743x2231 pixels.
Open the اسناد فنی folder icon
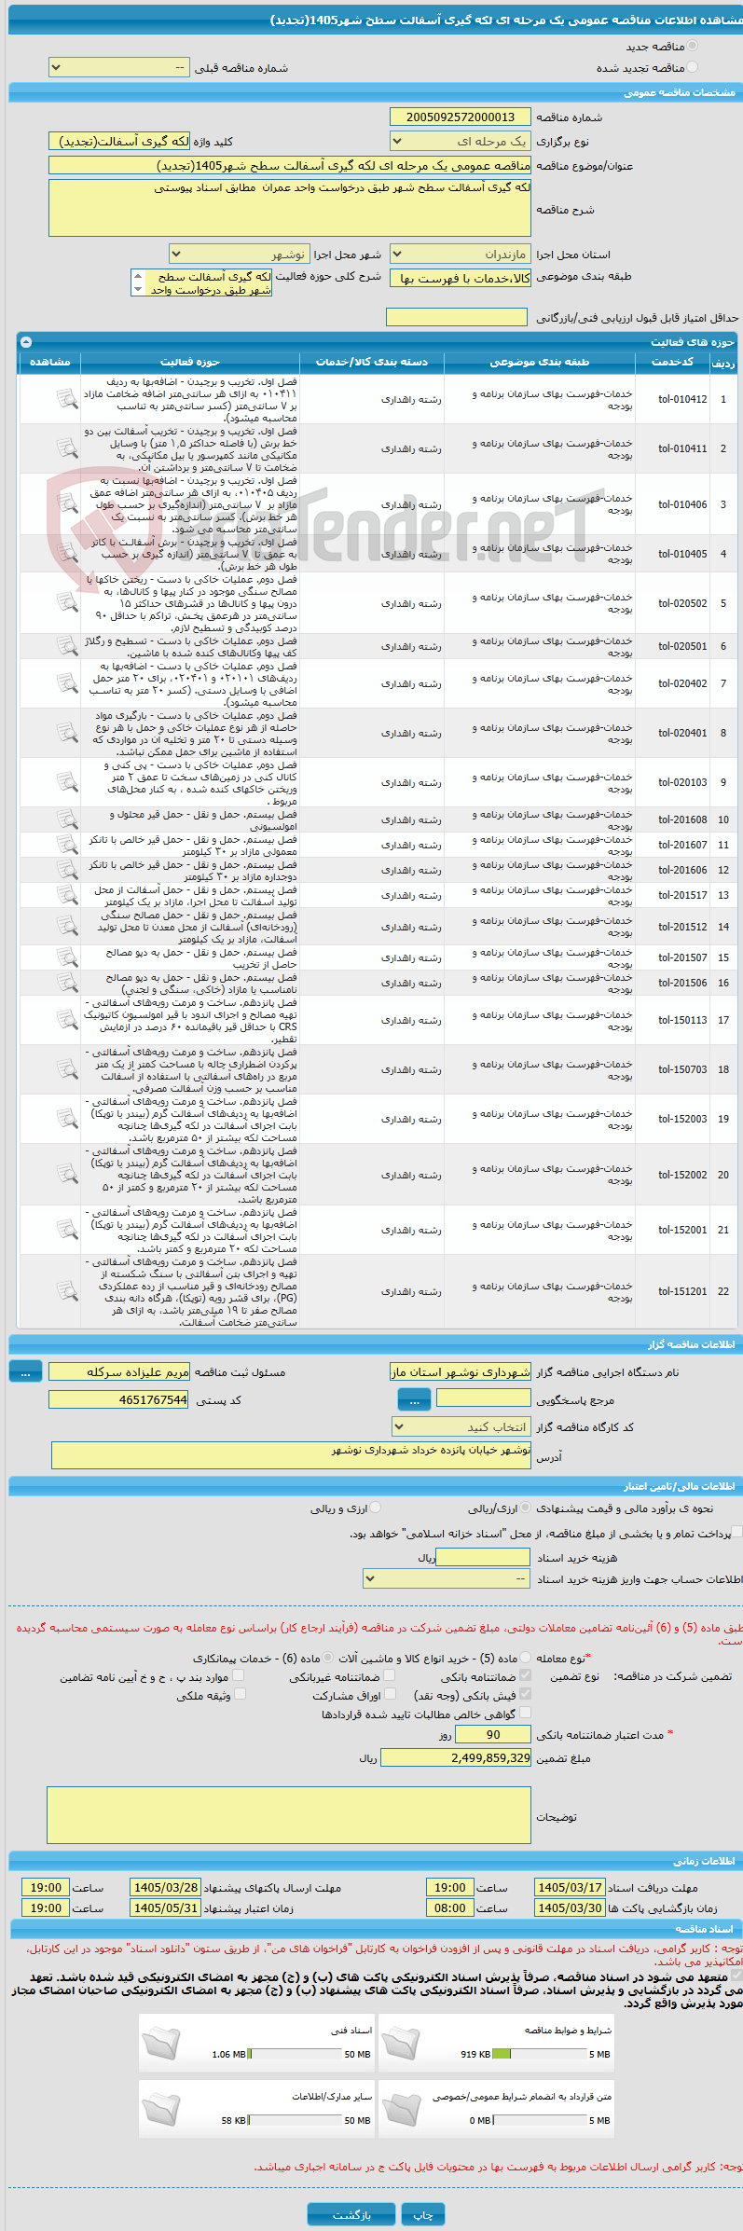click(x=160, y=2044)
